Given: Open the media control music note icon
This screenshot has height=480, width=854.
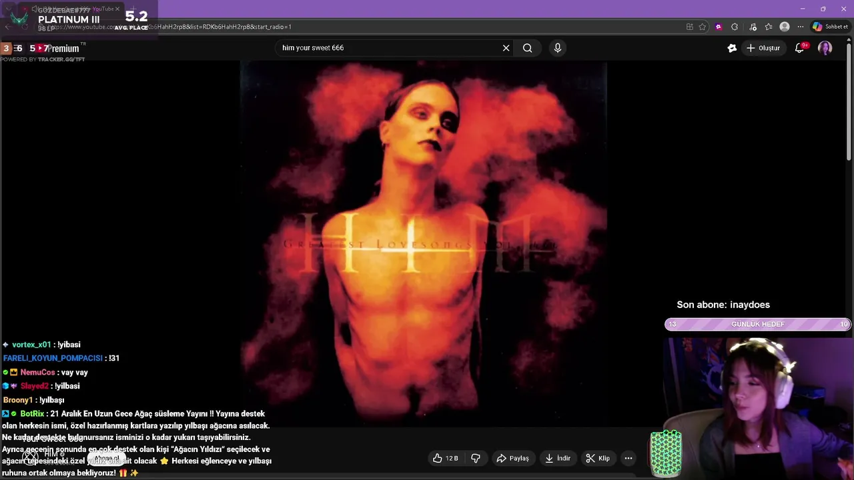Looking at the screenshot, I should (x=753, y=27).
